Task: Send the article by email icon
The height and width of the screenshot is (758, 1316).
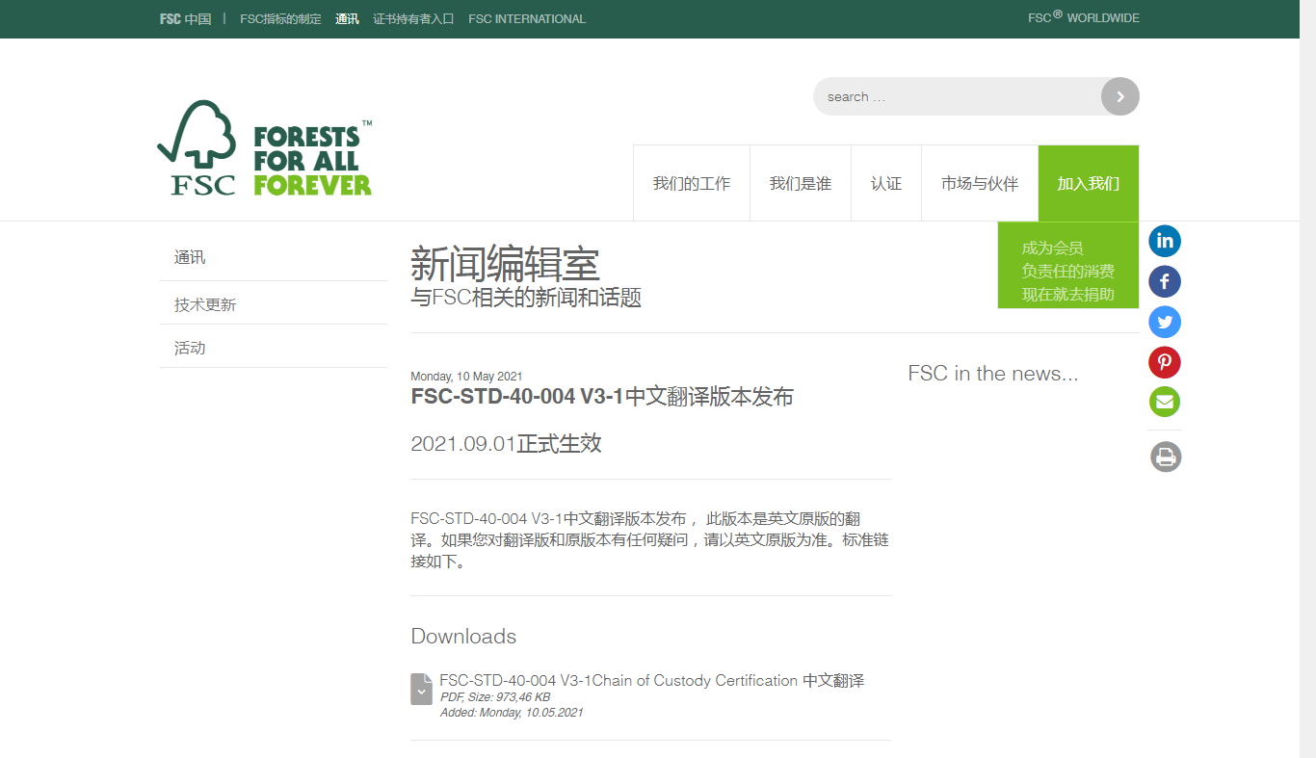Action: (1165, 402)
